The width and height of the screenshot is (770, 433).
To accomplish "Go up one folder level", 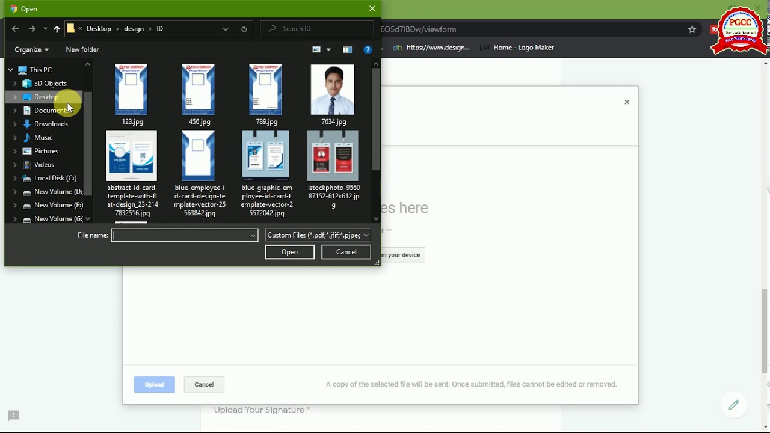I will [57, 29].
